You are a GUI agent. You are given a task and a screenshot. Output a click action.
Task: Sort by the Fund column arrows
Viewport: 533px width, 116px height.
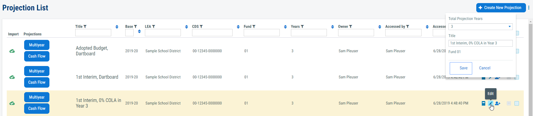pyautogui.click(x=285, y=27)
